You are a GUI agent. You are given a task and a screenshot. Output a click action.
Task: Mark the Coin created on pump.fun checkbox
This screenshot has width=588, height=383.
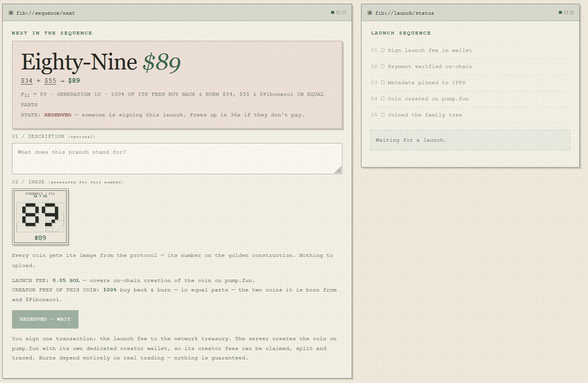click(383, 99)
